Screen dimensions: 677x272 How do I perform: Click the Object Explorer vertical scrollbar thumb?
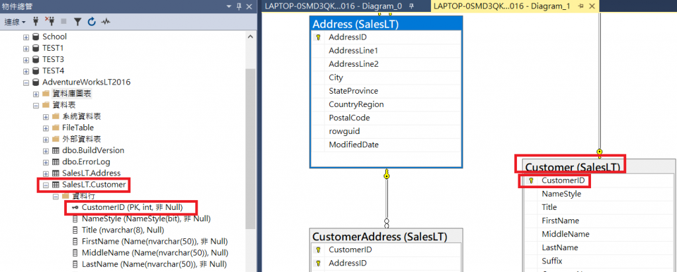click(251, 149)
